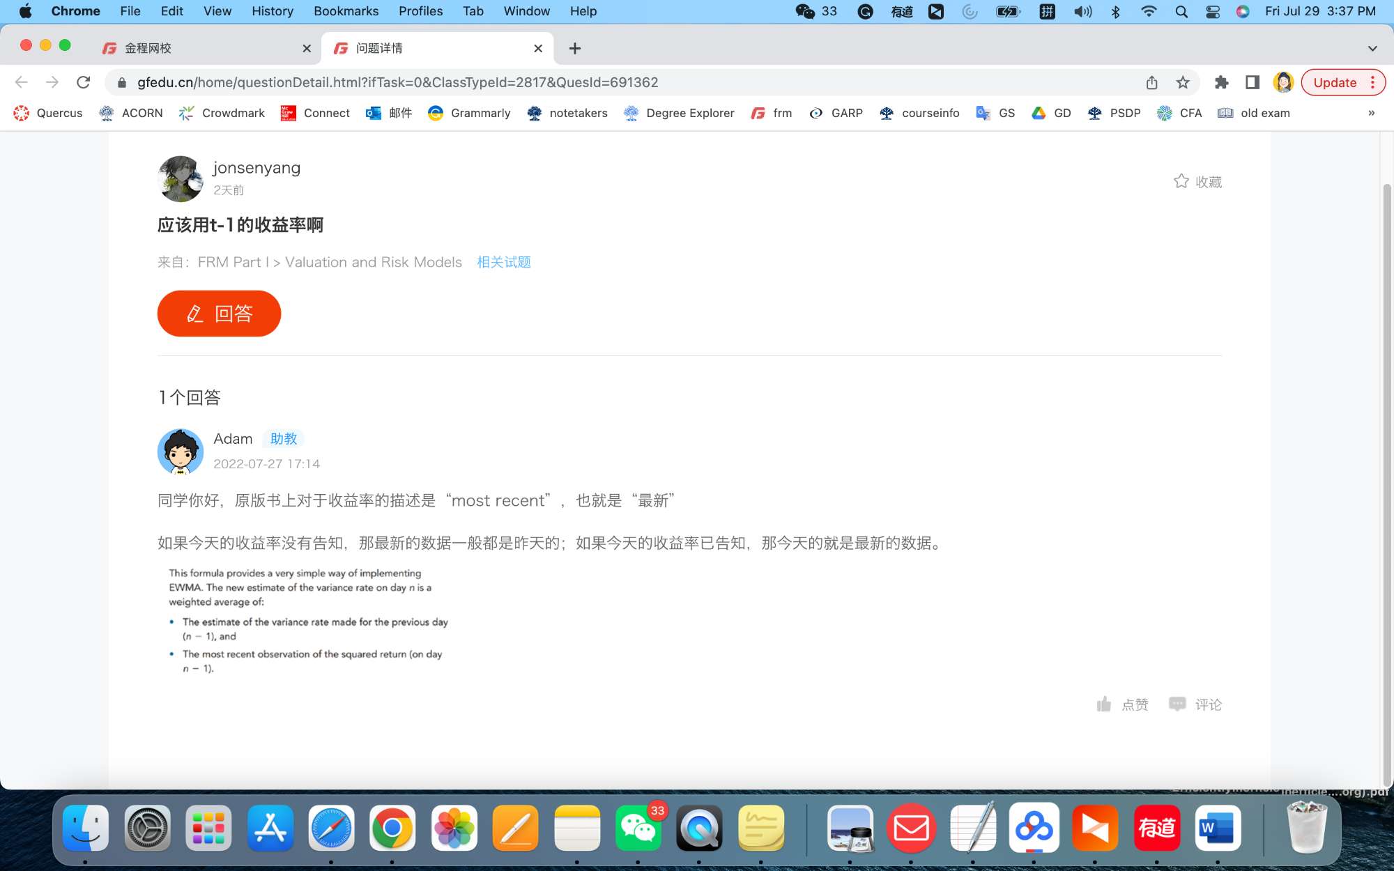
Task: Open the tab search dropdown arrow
Action: click(1372, 48)
